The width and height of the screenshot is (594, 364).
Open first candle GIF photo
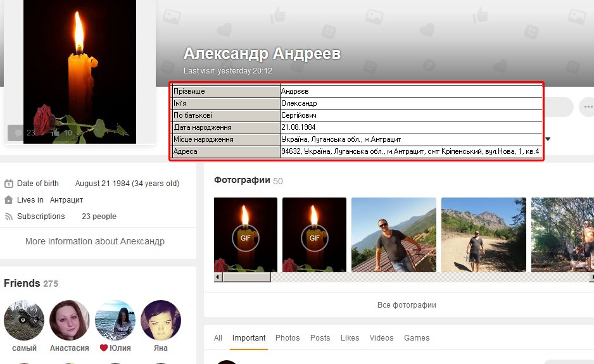[x=246, y=235]
